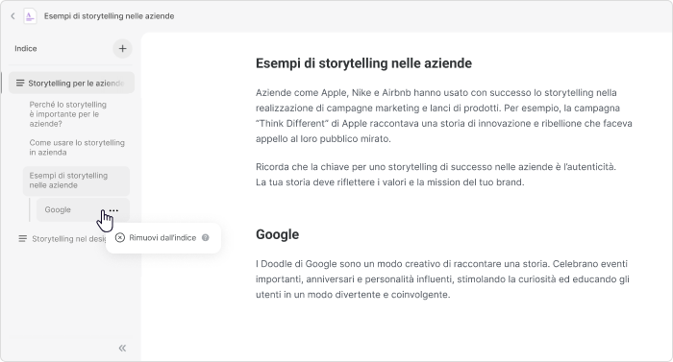Click the document title in top bar
673x362 pixels.
109,16
